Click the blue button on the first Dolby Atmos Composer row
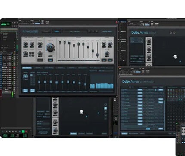The height and width of the screenshot is (156, 185). (140, 90)
